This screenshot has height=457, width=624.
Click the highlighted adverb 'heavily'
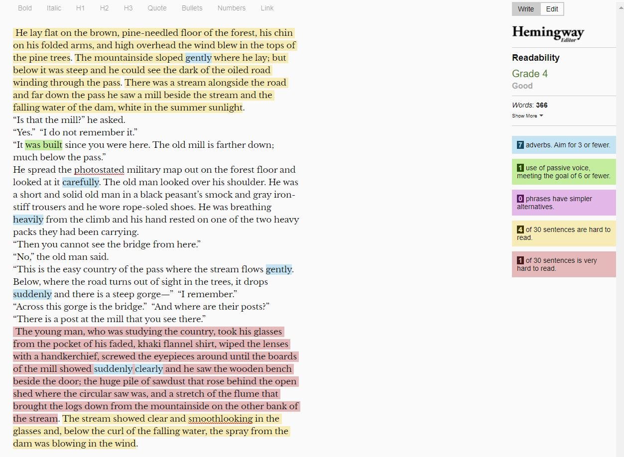pyautogui.click(x=28, y=220)
